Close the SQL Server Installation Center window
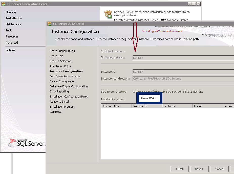The width and height of the screenshot is (234, 174). click(x=199, y=4)
